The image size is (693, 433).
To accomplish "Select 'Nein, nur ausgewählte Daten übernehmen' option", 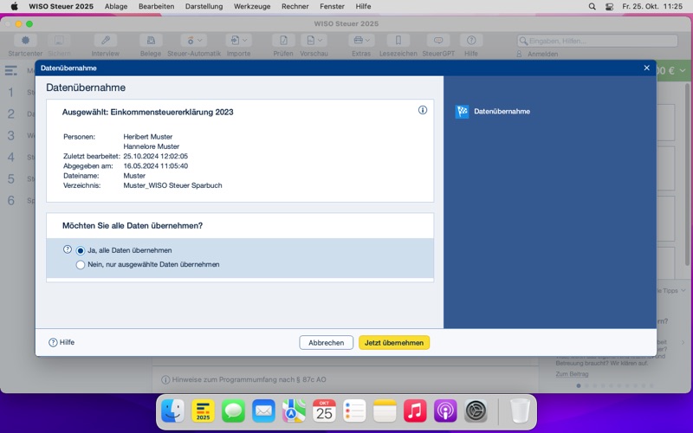I will (80, 265).
